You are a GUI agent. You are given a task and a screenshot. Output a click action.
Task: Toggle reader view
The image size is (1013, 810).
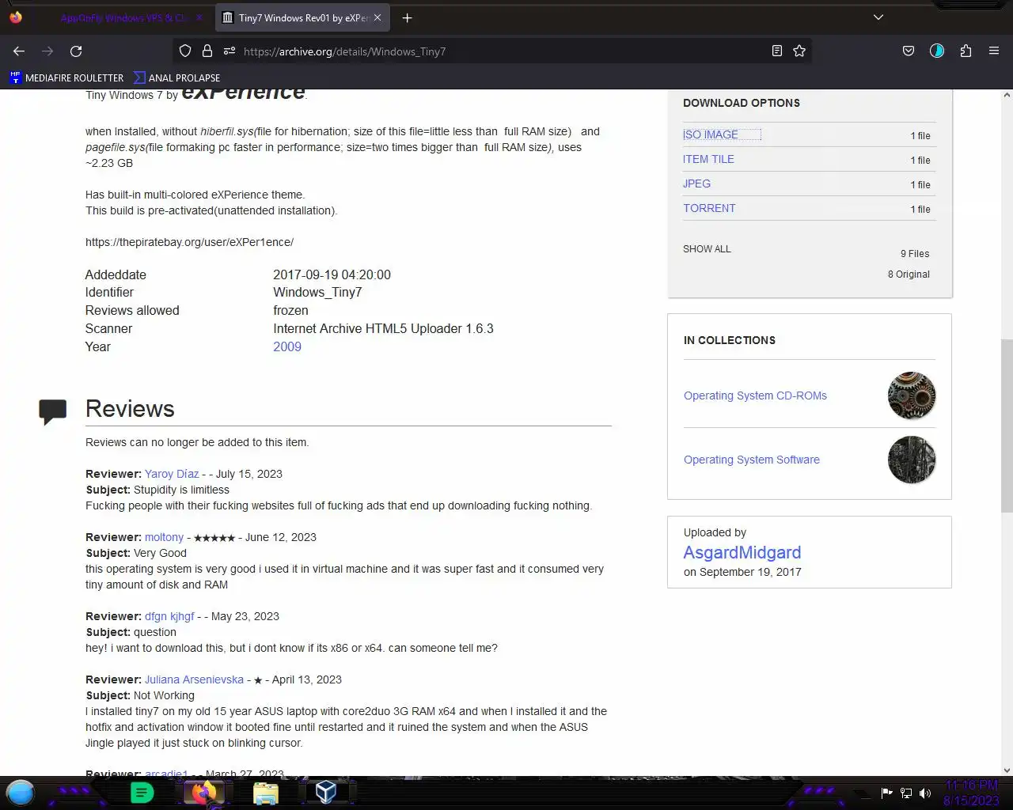(x=777, y=51)
